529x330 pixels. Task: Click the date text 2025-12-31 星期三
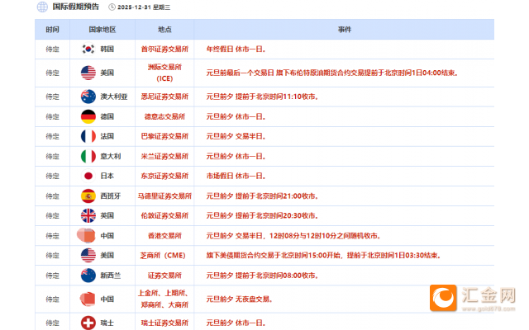click(x=144, y=7)
